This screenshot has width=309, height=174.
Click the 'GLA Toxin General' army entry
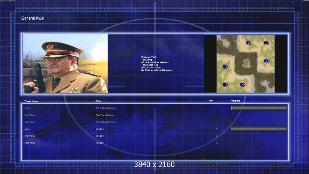(x=105, y=115)
